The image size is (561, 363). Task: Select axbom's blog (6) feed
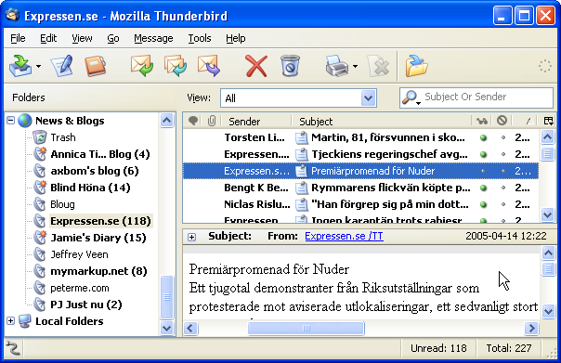pos(95,171)
